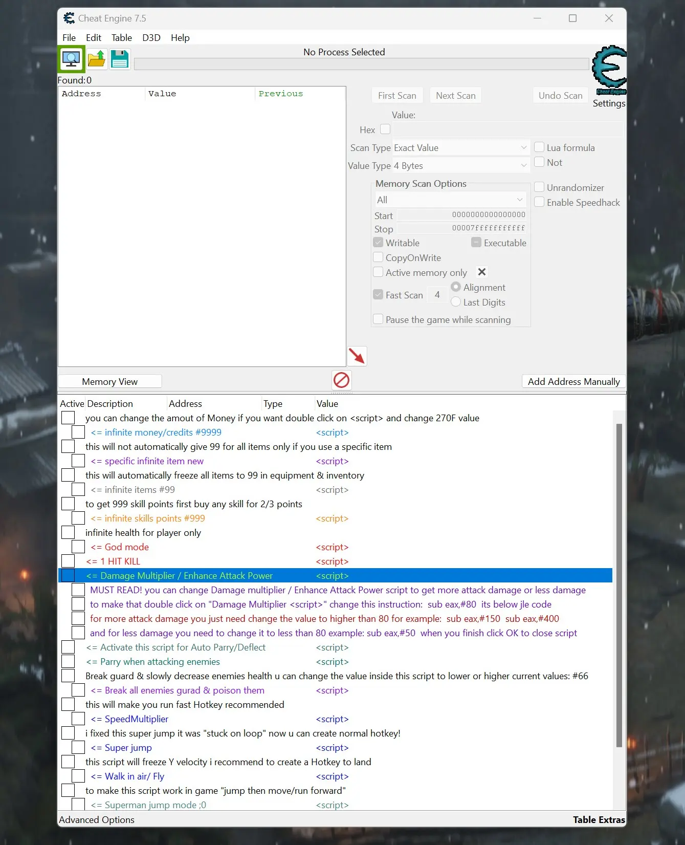Click the save table floppy disk icon
The height and width of the screenshot is (845, 685).
click(x=120, y=59)
